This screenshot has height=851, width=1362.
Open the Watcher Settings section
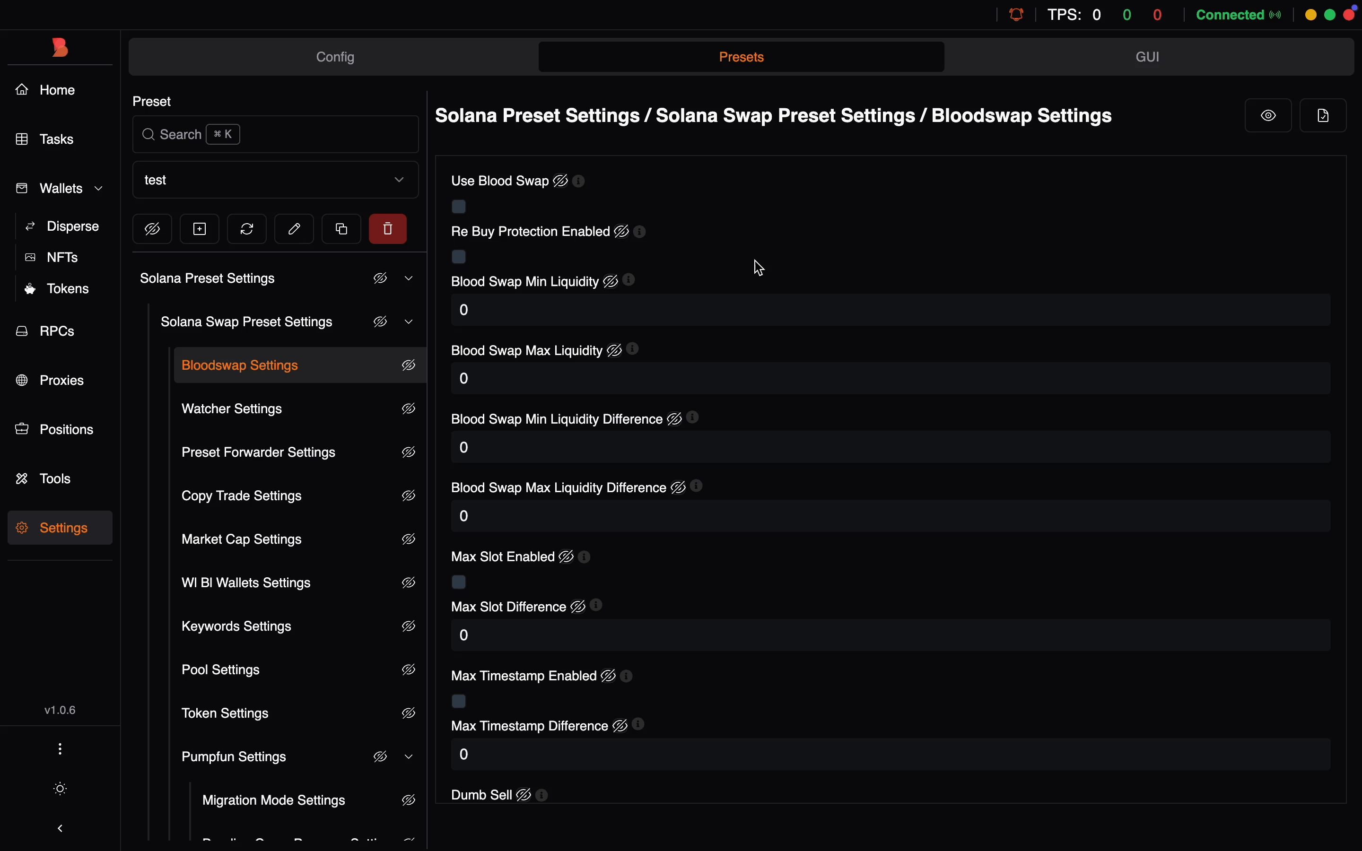232,409
